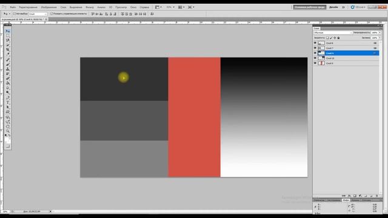This screenshot has height=218, width=388.
Task: Enable the Автовыбор checkbox
Action: click(15, 13)
